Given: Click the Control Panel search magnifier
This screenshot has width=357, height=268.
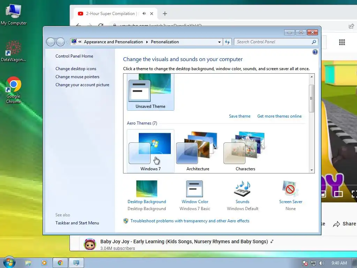Looking at the screenshot, I should [314, 42].
